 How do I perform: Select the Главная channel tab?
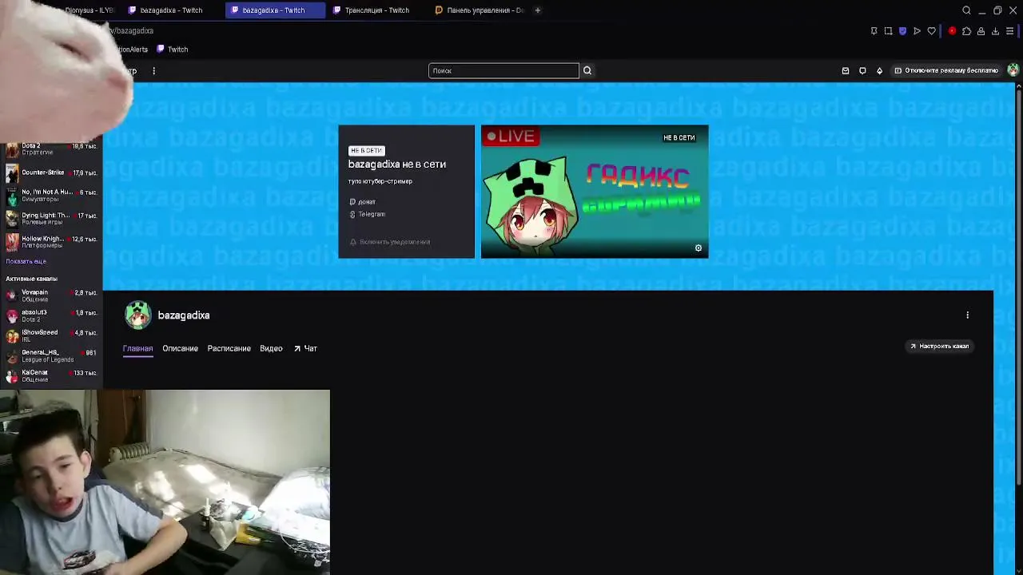(137, 348)
